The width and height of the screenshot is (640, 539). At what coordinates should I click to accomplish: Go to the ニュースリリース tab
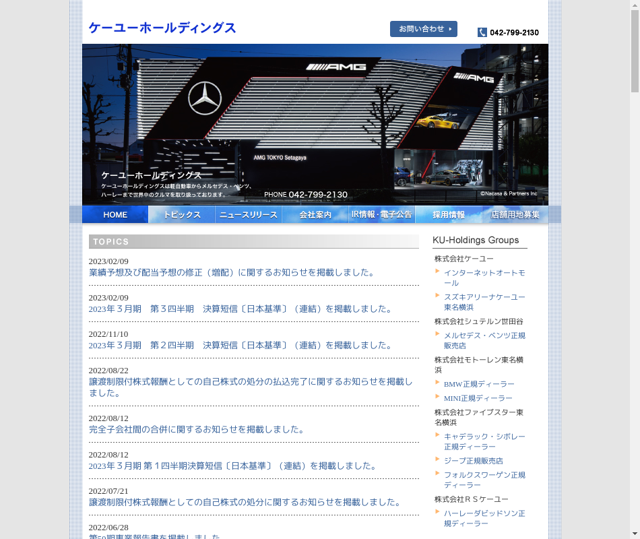coord(249,215)
